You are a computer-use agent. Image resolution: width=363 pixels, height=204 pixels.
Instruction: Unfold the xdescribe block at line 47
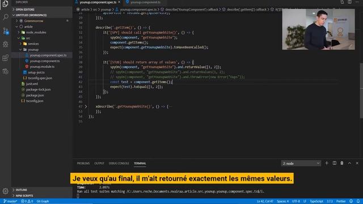[86, 107]
